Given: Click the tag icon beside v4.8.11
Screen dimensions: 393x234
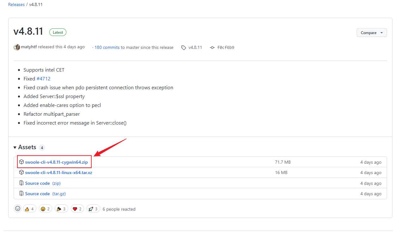Looking at the screenshot, I should click(184, 48).
